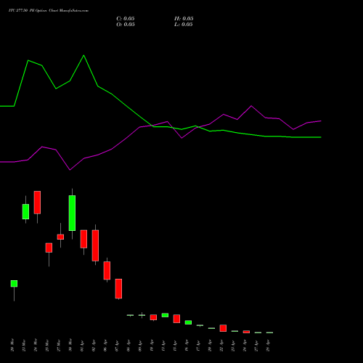363x363 pixels.
Task: Click the red candlestick above 24 Mar
Action: (37, 203)
